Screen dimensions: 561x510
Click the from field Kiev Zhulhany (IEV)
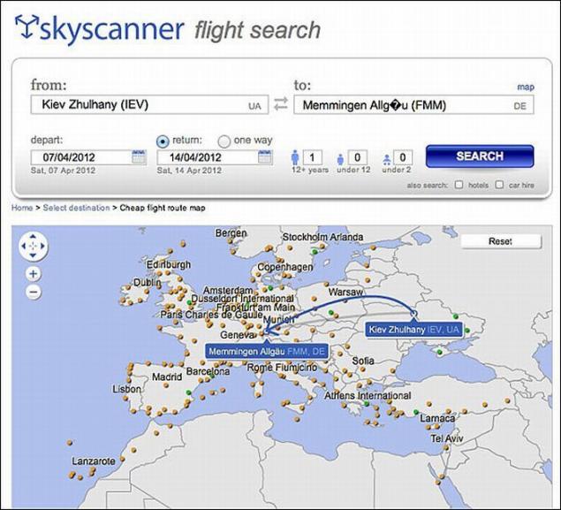click(149, 104)
